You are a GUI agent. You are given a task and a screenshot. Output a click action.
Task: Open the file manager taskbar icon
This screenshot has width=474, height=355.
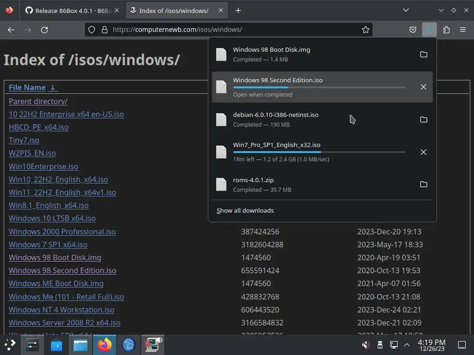tap(81, 345)
